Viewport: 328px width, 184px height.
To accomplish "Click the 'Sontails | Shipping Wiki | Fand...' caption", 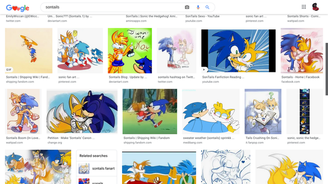I will click(x=28, y=77).
